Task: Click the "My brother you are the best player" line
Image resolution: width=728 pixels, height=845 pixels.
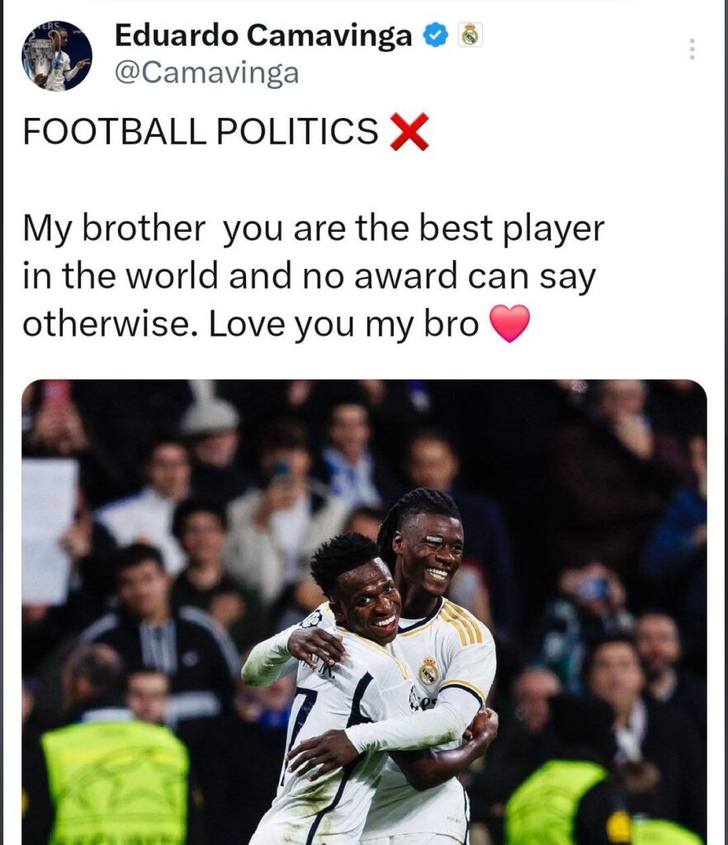Action: tap(314, 229)
